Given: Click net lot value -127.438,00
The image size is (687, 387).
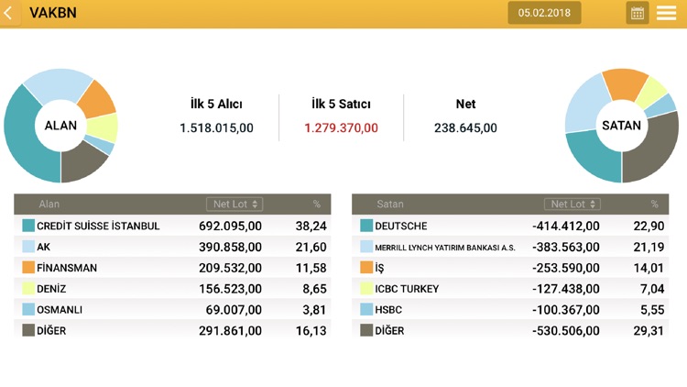Looking at the screenshot, I should 566,289.
